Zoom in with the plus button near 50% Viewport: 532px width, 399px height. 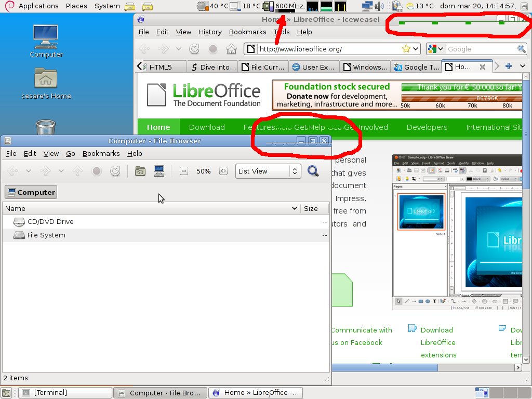click(x=223, y=171)
